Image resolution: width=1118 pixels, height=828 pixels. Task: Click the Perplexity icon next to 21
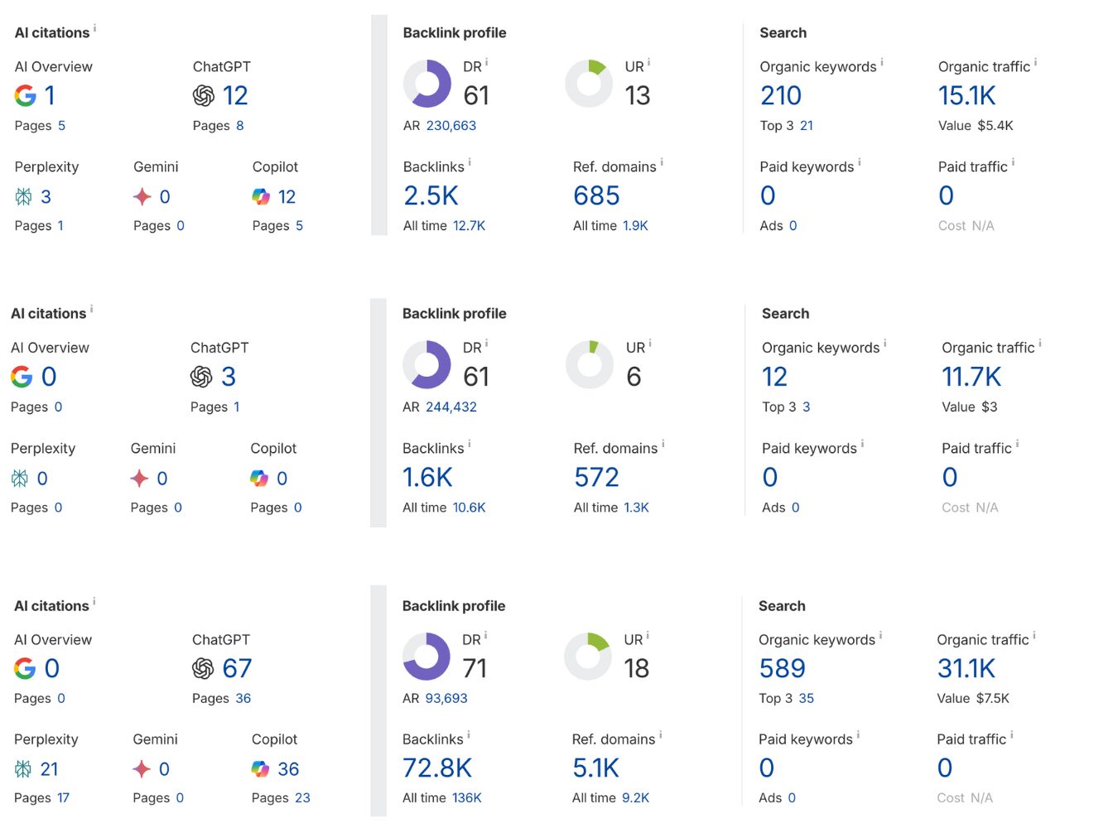click(23, 769)
